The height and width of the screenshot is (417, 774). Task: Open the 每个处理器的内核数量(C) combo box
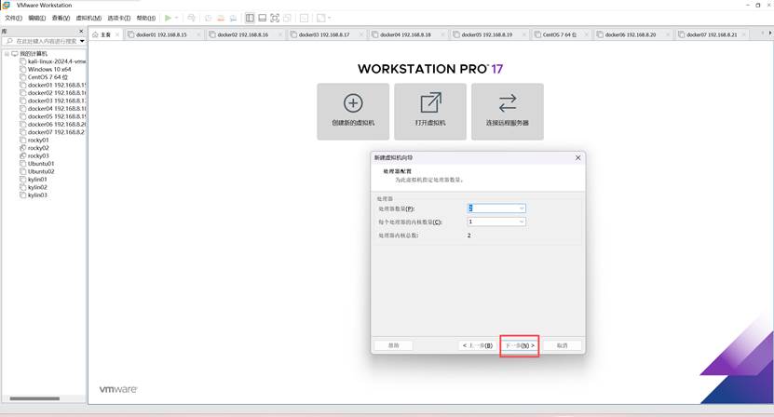pos(496,222)
